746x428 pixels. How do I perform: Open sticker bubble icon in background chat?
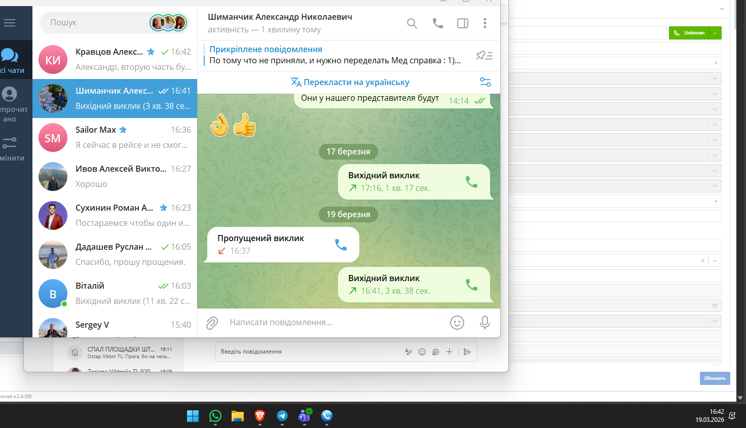435,352
